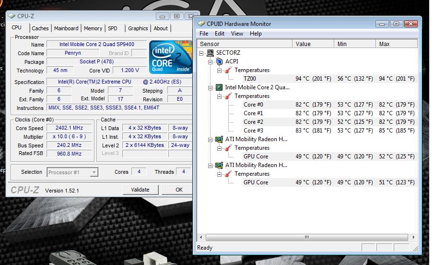434x265 pixels.
Task: Click the SECTORZ computer icon
Action: (210, 53)
